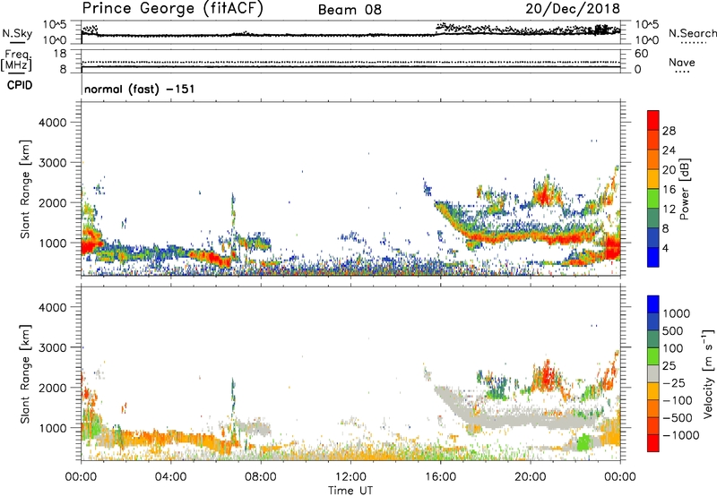Viewport: 717px width, 496px height.
Task: Click the '4' tick on Power colorbar
Action: [666, 249]
